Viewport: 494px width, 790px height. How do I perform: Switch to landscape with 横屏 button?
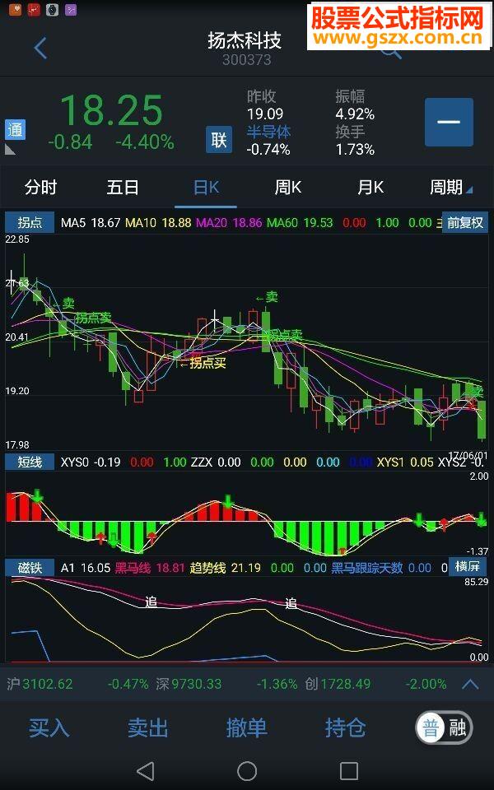[x=468, y=566]
